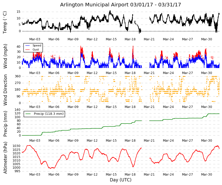Click the green Precip legend line
This screenshot has width=222, height=185.
(x=28, y=114)
